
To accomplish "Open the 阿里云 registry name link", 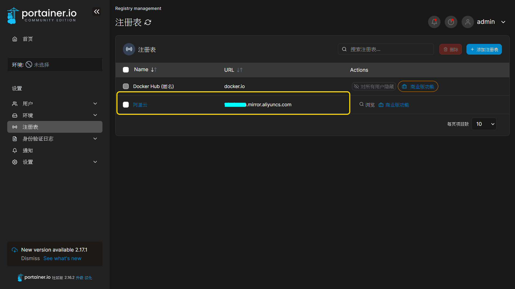I will 140,105.
